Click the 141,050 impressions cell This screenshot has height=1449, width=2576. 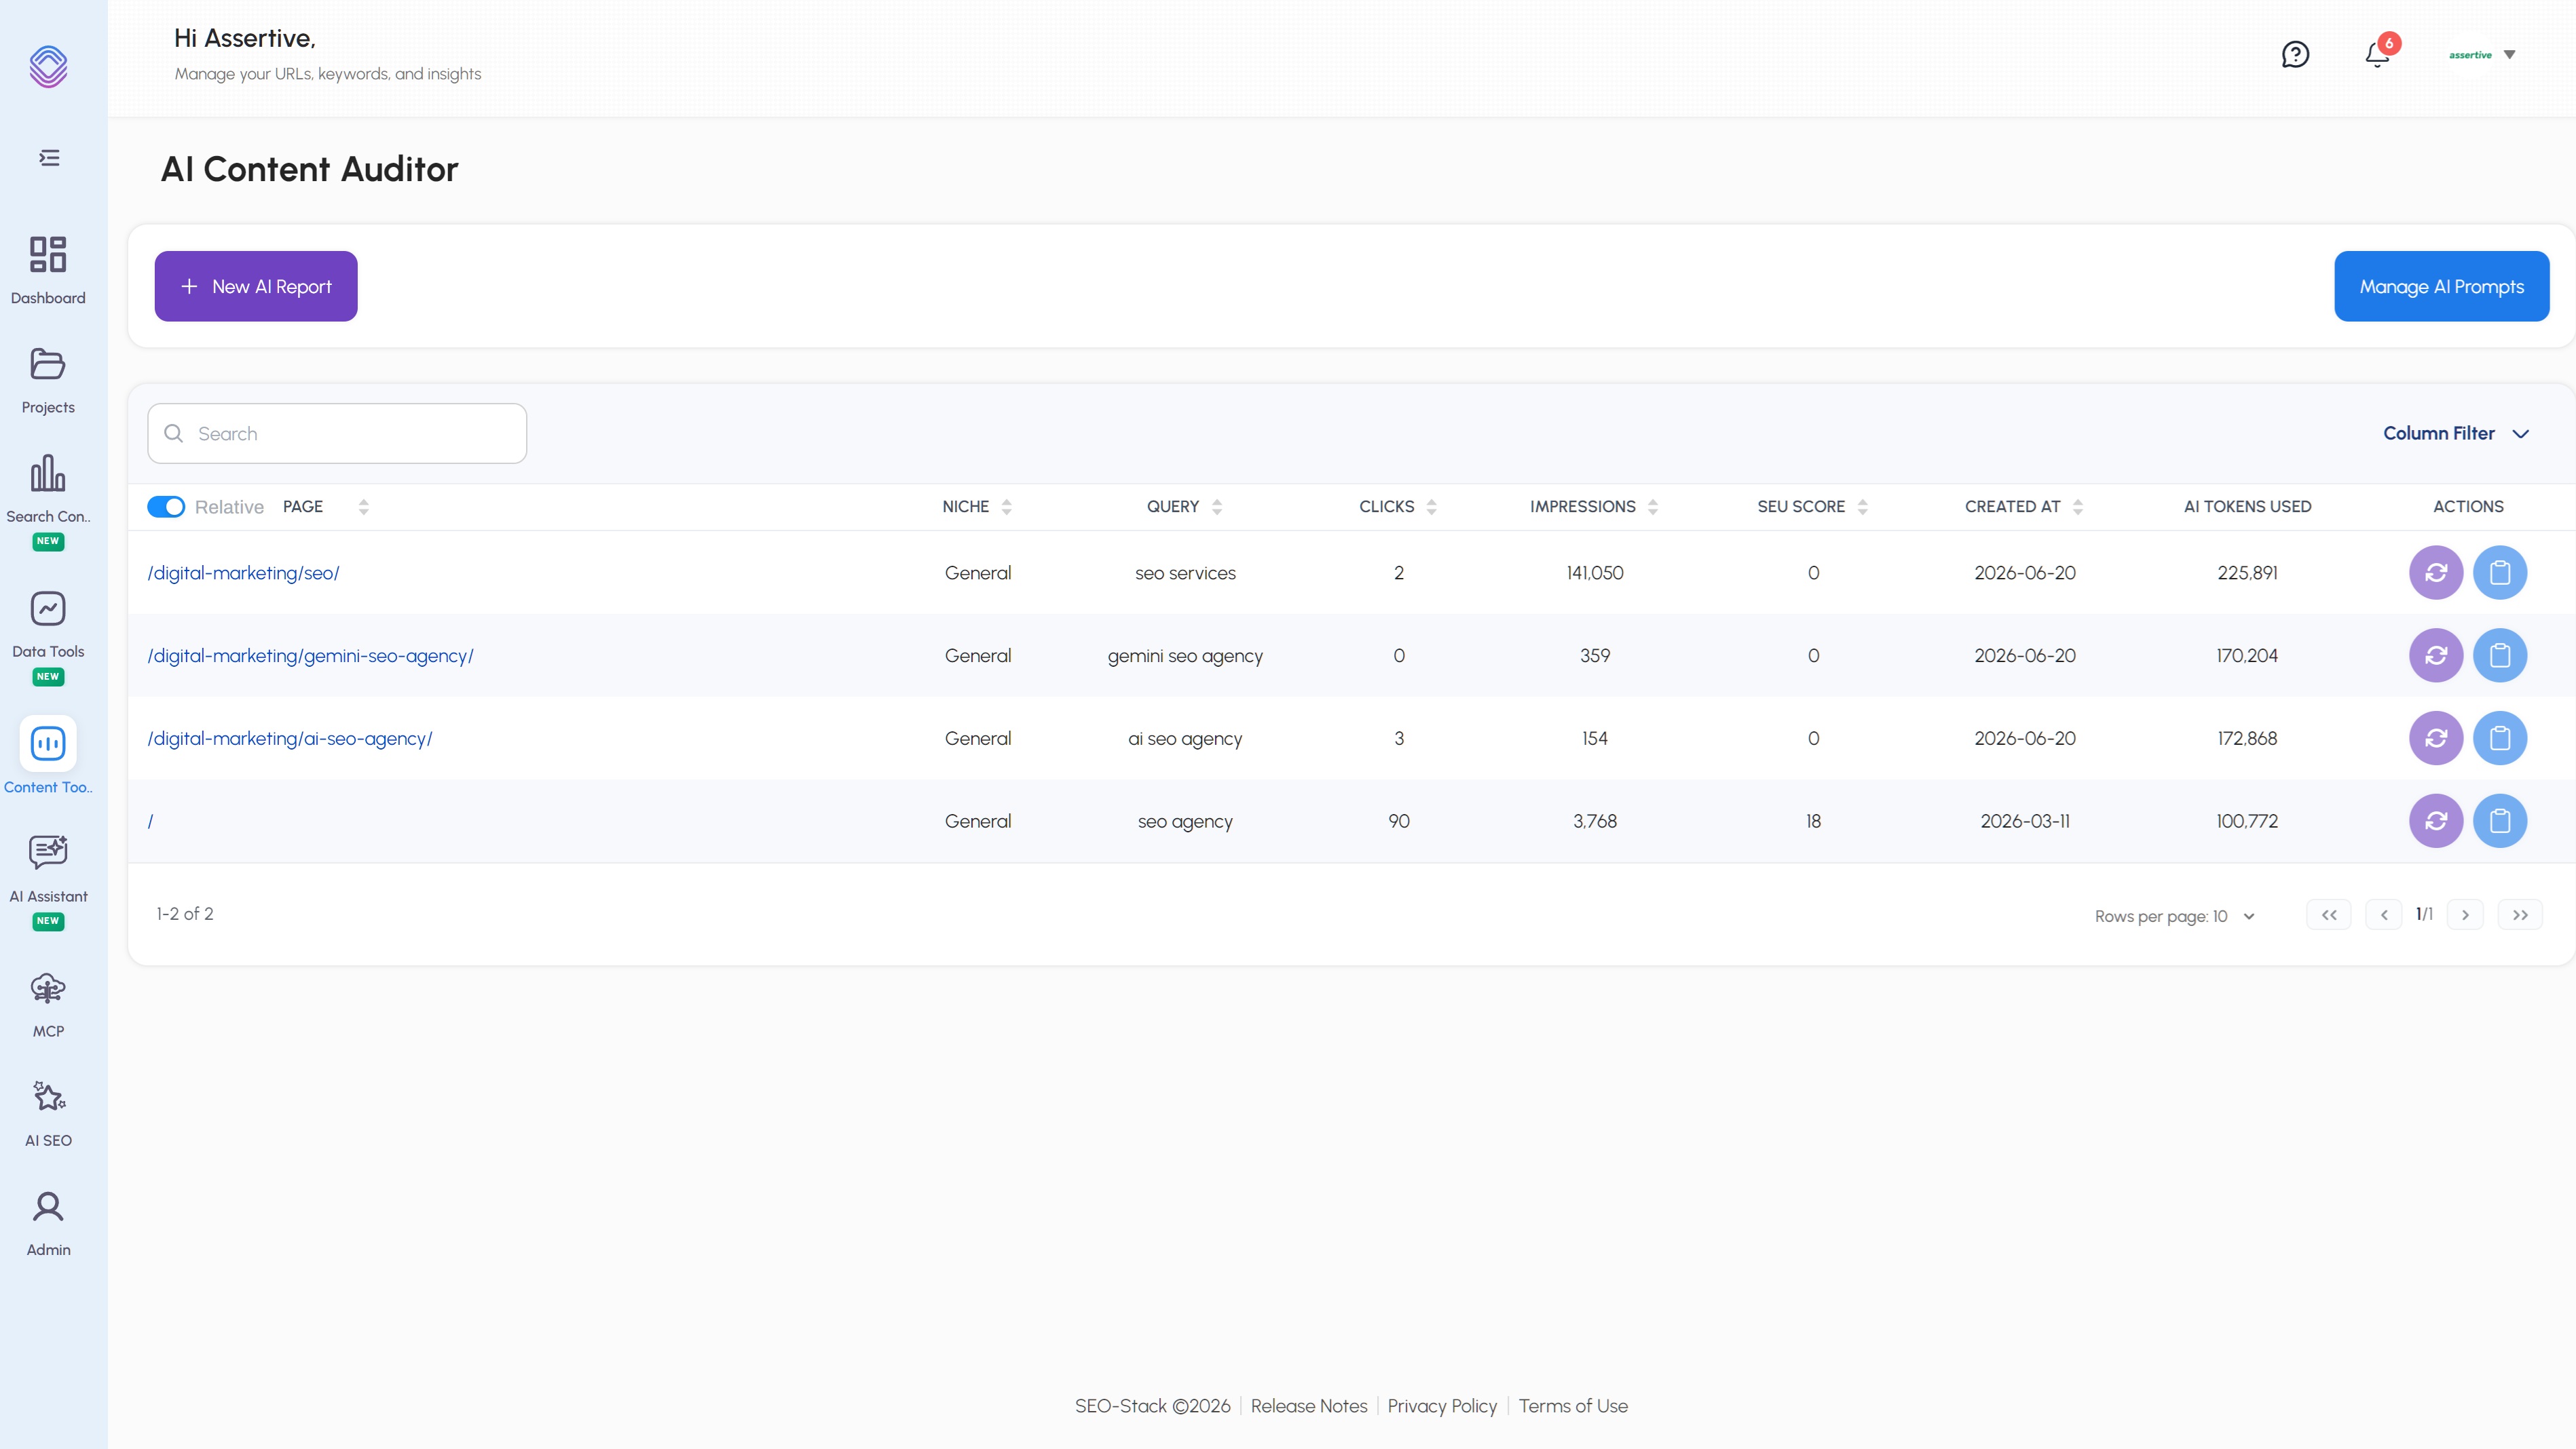click(x=1595, y=573)
